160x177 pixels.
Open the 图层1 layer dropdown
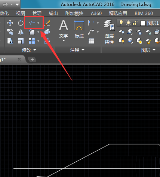click(139, 23)
